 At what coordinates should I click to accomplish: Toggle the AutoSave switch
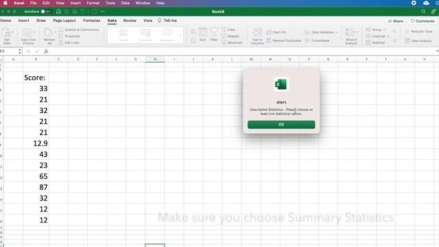pyautogui.click(x=45, y=12)
